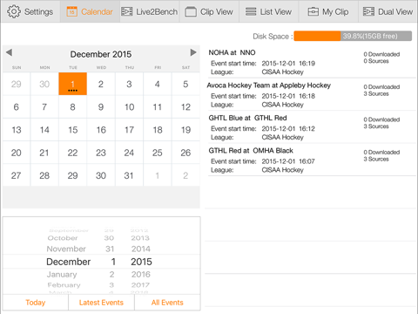Click start time 2015-12-01 16:19
Screen dimensions: 418x314
pos(288,64)
